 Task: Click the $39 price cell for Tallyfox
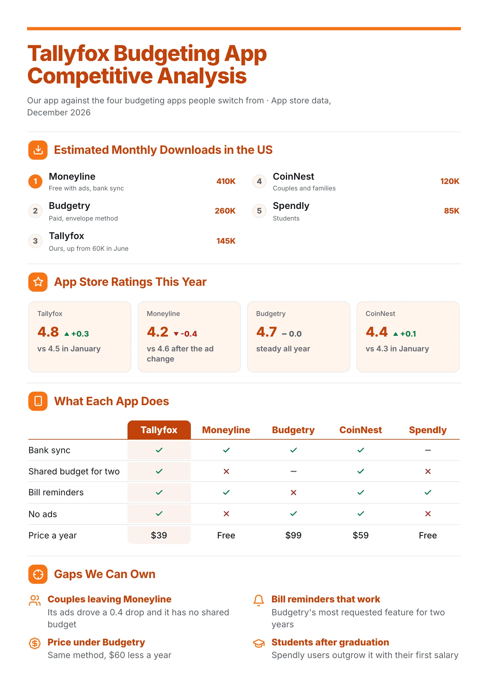pyautogui.click(x=159, y=535)
